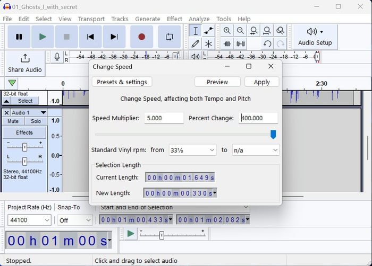Open Audio Setup options

(x=315, y=37)
